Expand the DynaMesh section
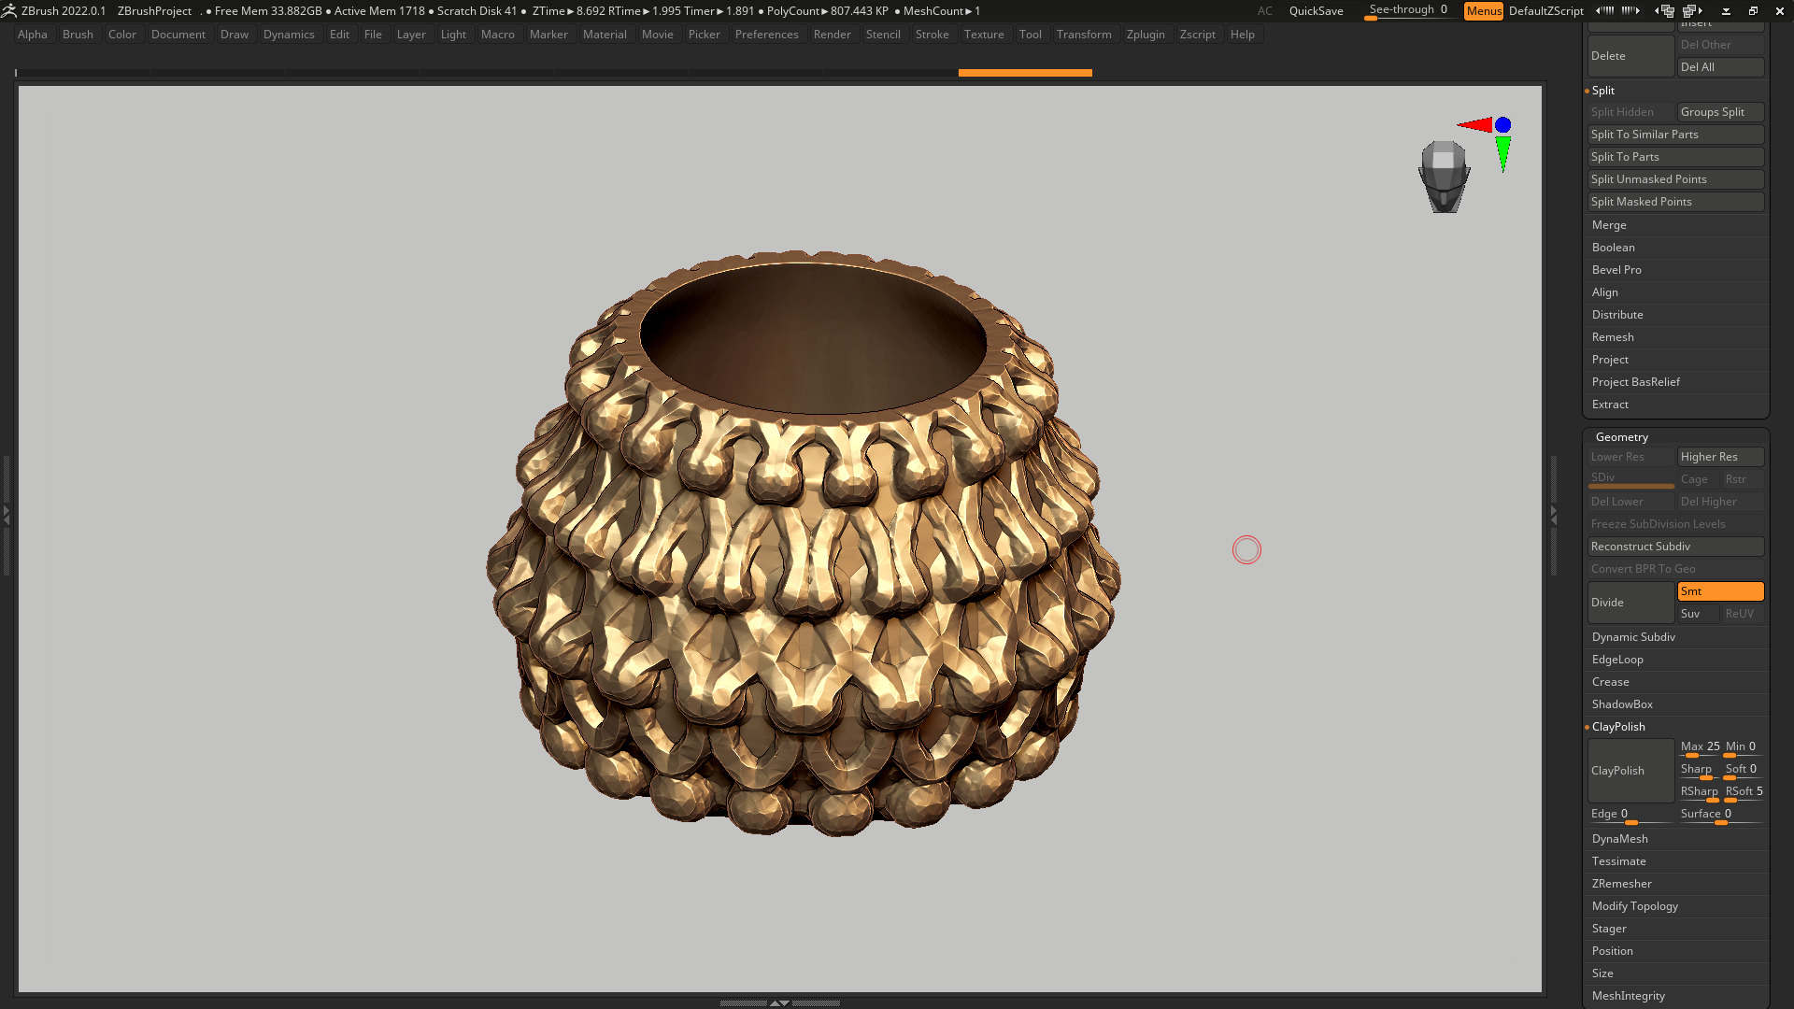1794x1009 pixels. 1619,839
